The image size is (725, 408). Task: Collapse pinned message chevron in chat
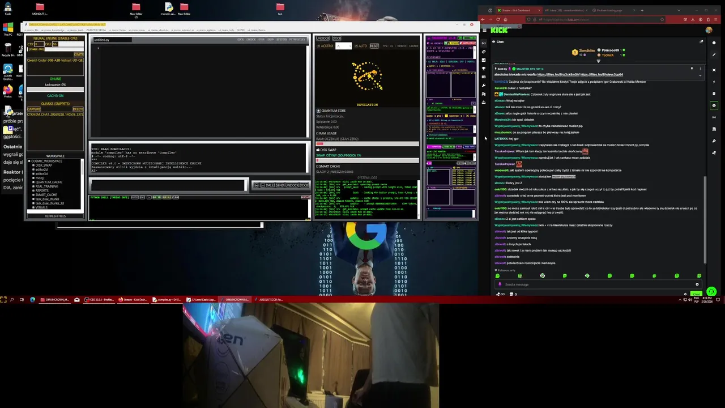(x=700, y=75)
